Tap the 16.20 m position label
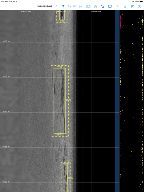Image resolution: width=144 pixels, height=192 pixels. click(6, 182)
